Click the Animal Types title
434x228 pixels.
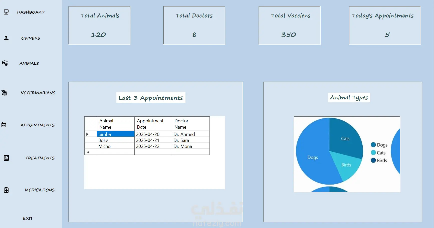pos(349,97)
